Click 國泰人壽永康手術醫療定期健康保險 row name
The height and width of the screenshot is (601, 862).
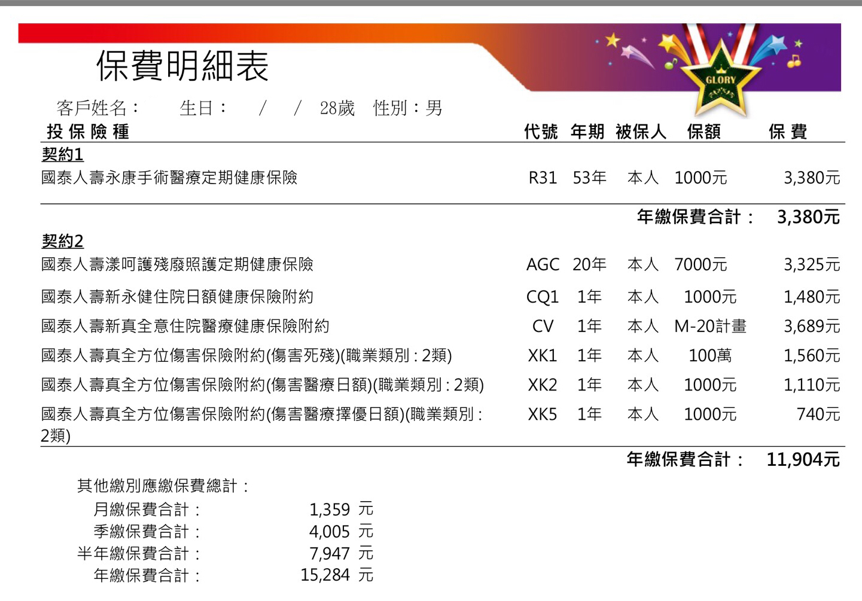pyautogui.click(x=169, y=178)
